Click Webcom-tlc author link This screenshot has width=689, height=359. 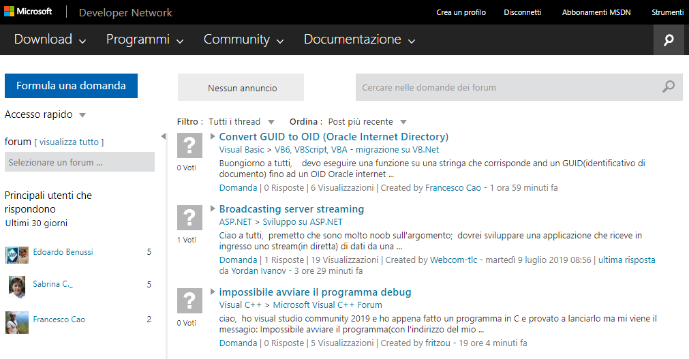click(453, 260)
